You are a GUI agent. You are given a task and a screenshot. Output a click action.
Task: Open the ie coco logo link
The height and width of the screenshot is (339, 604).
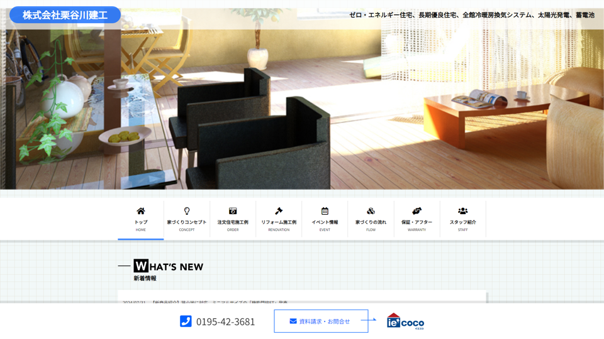coord(405,321)
